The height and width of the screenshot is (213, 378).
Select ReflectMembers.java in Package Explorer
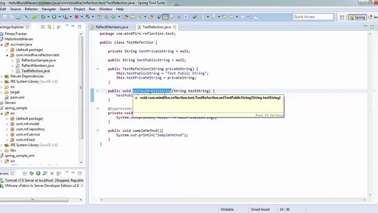pos(38,66)
